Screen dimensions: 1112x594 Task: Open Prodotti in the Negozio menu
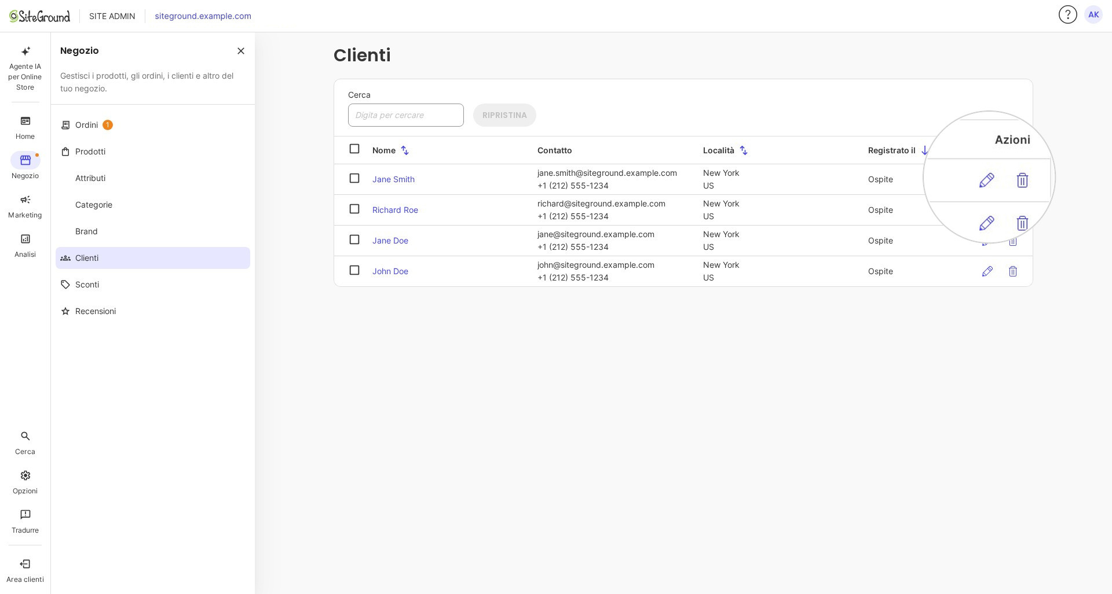153,152
